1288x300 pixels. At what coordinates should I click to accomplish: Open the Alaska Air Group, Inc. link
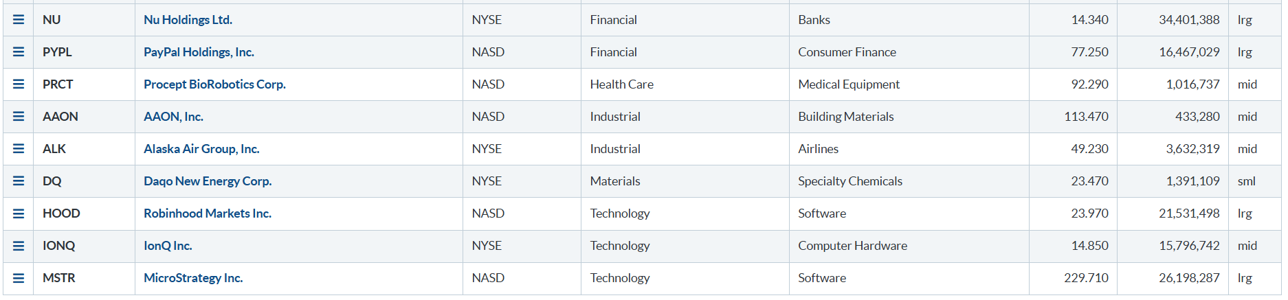click(201, 149)
